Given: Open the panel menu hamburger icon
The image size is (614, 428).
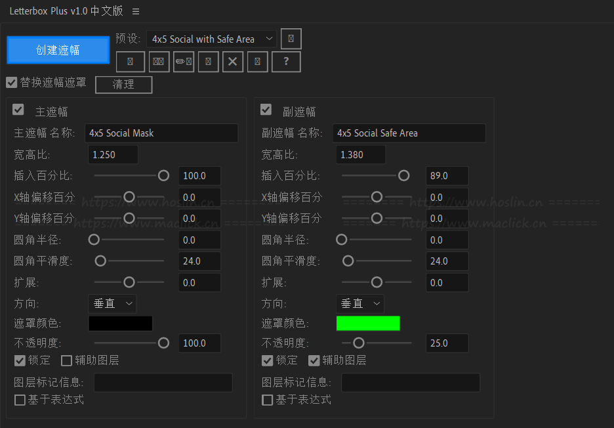Looking at the screenshot, I should point(136,12).
